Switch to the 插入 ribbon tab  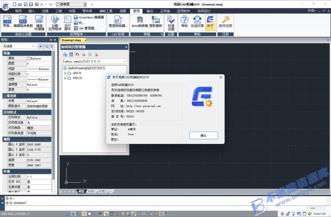[32, 11]
